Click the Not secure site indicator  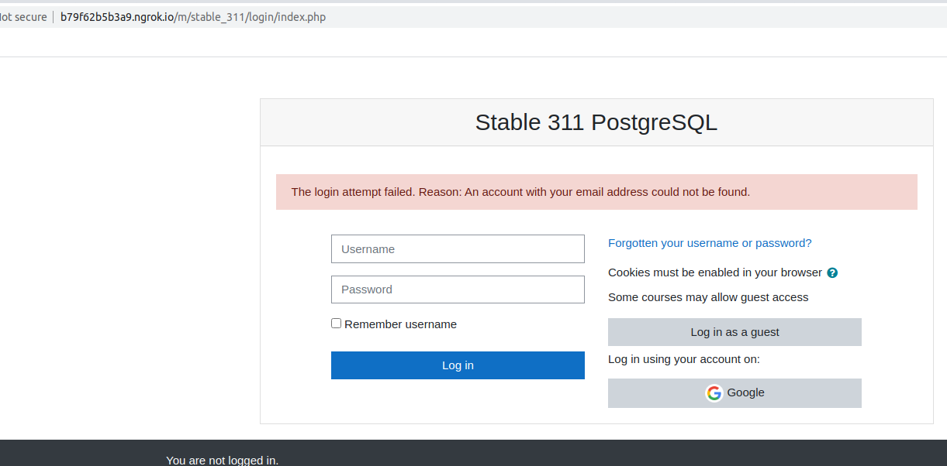point(23,17)
